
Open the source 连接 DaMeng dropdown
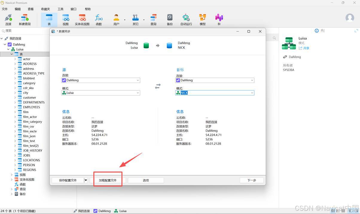point(138,80)
